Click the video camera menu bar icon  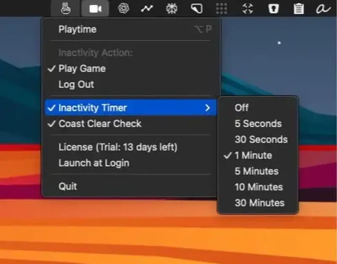click(x=95, y=8)
